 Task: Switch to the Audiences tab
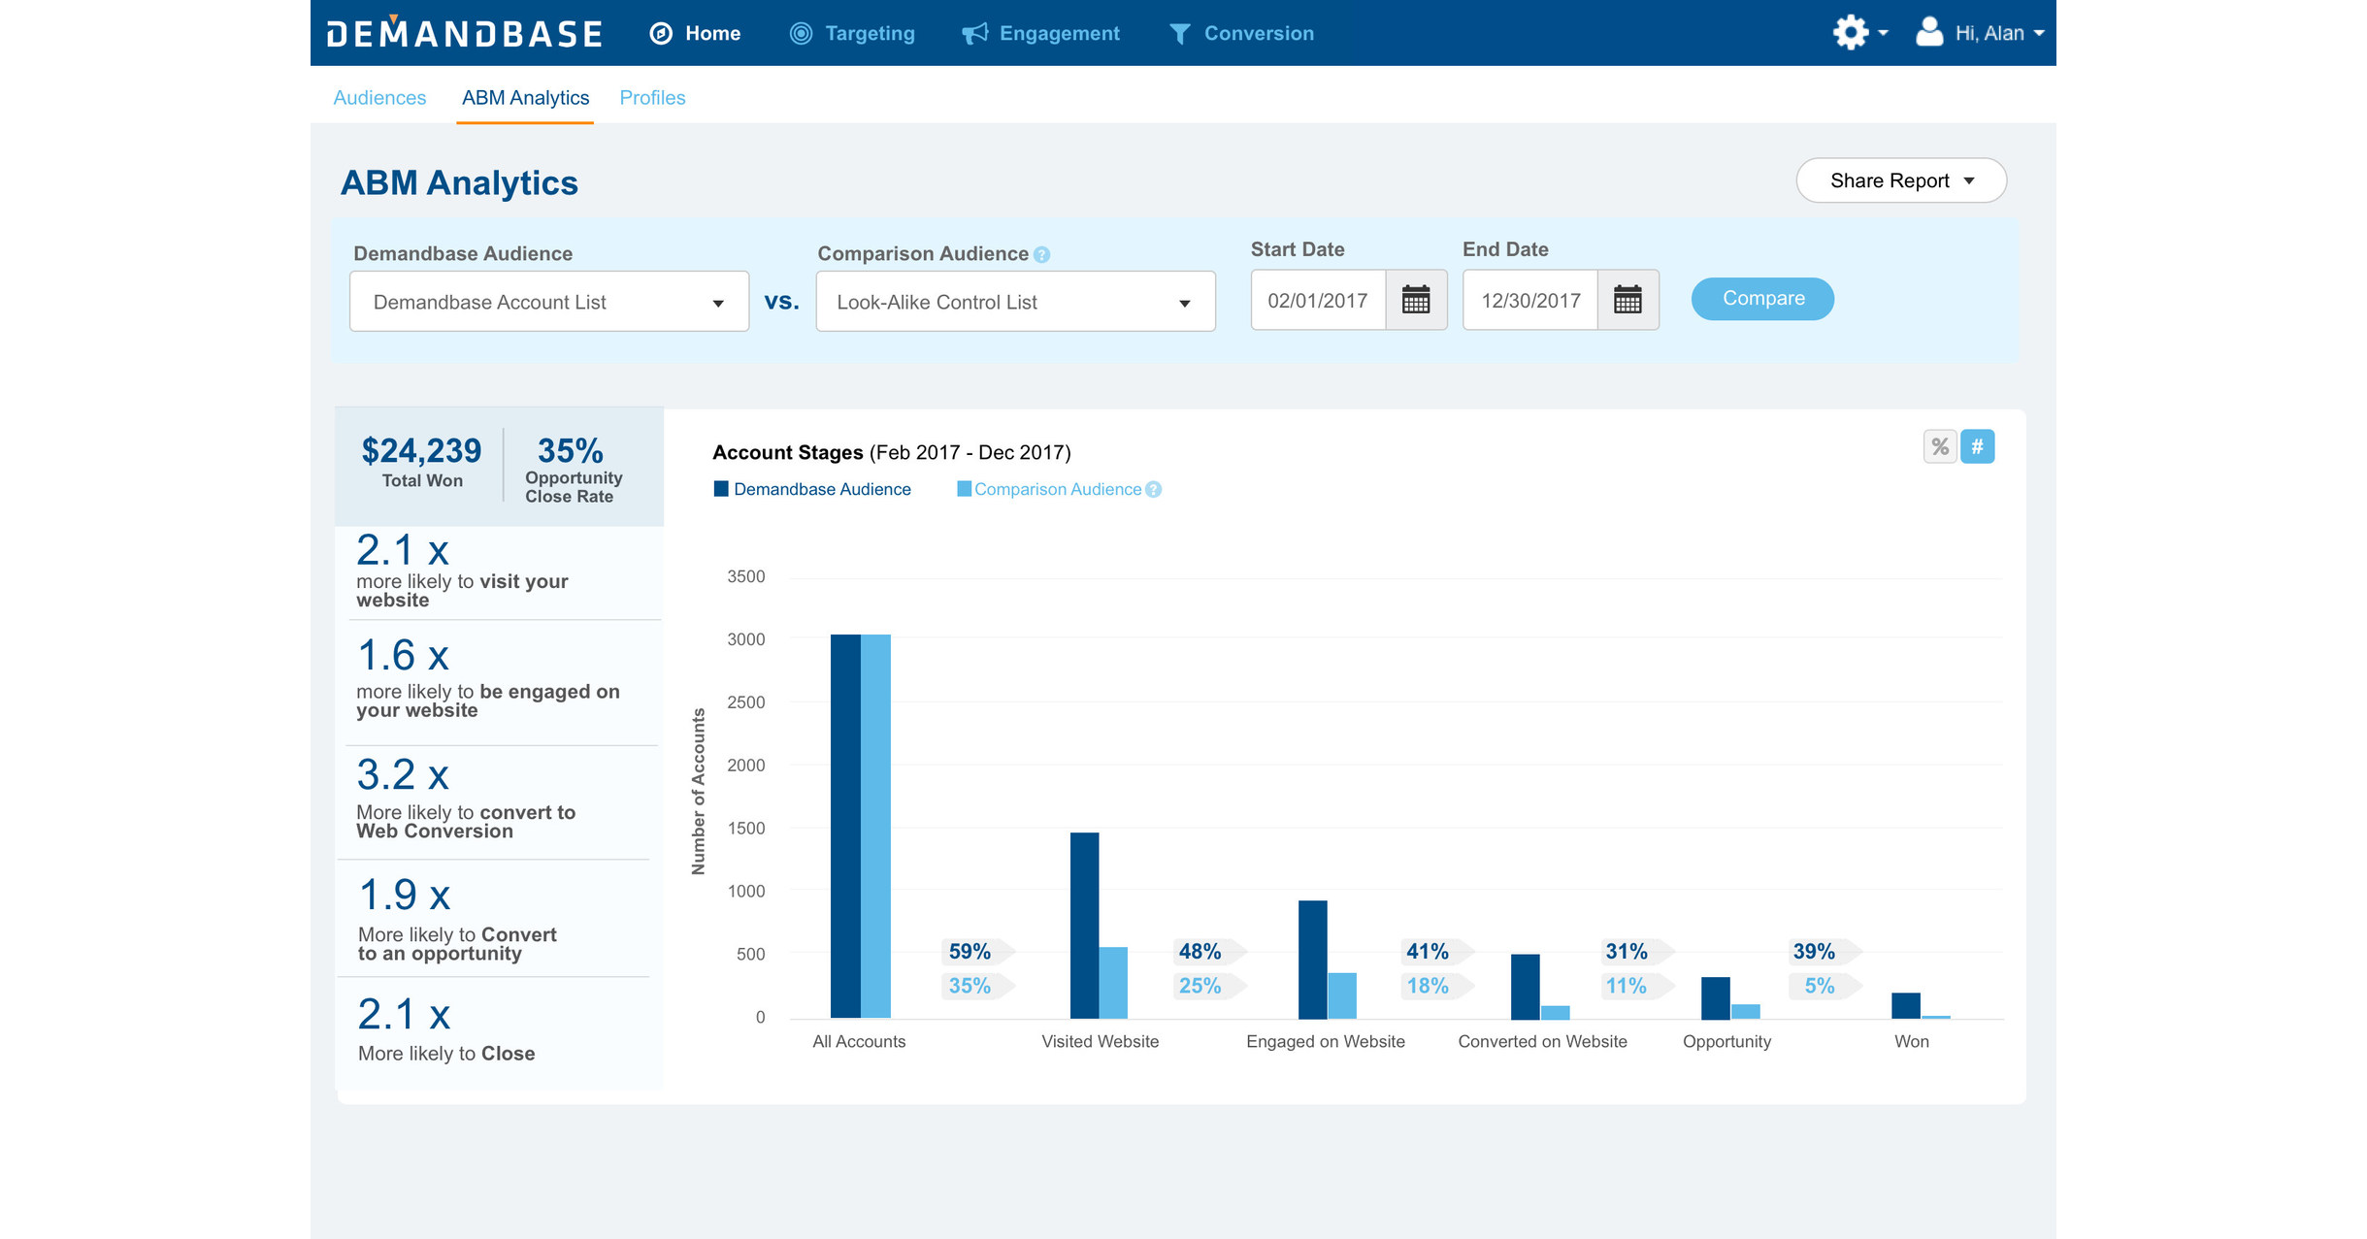(x=379, y=97)
